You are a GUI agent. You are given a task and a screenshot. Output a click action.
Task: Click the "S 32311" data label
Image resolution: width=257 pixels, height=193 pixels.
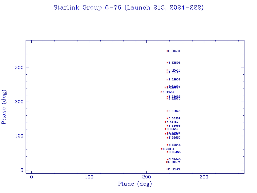pyautogui.click(x=168, y=149)
